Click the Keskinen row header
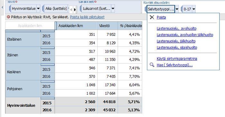225x117 pixels. tap(23, 72)
